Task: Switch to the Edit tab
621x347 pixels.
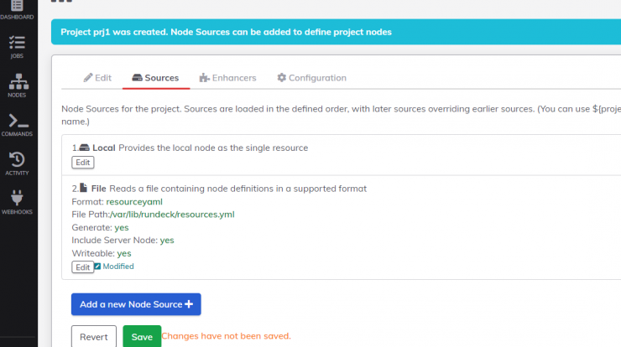Action: pyautogui.click(x=97, y=78)
